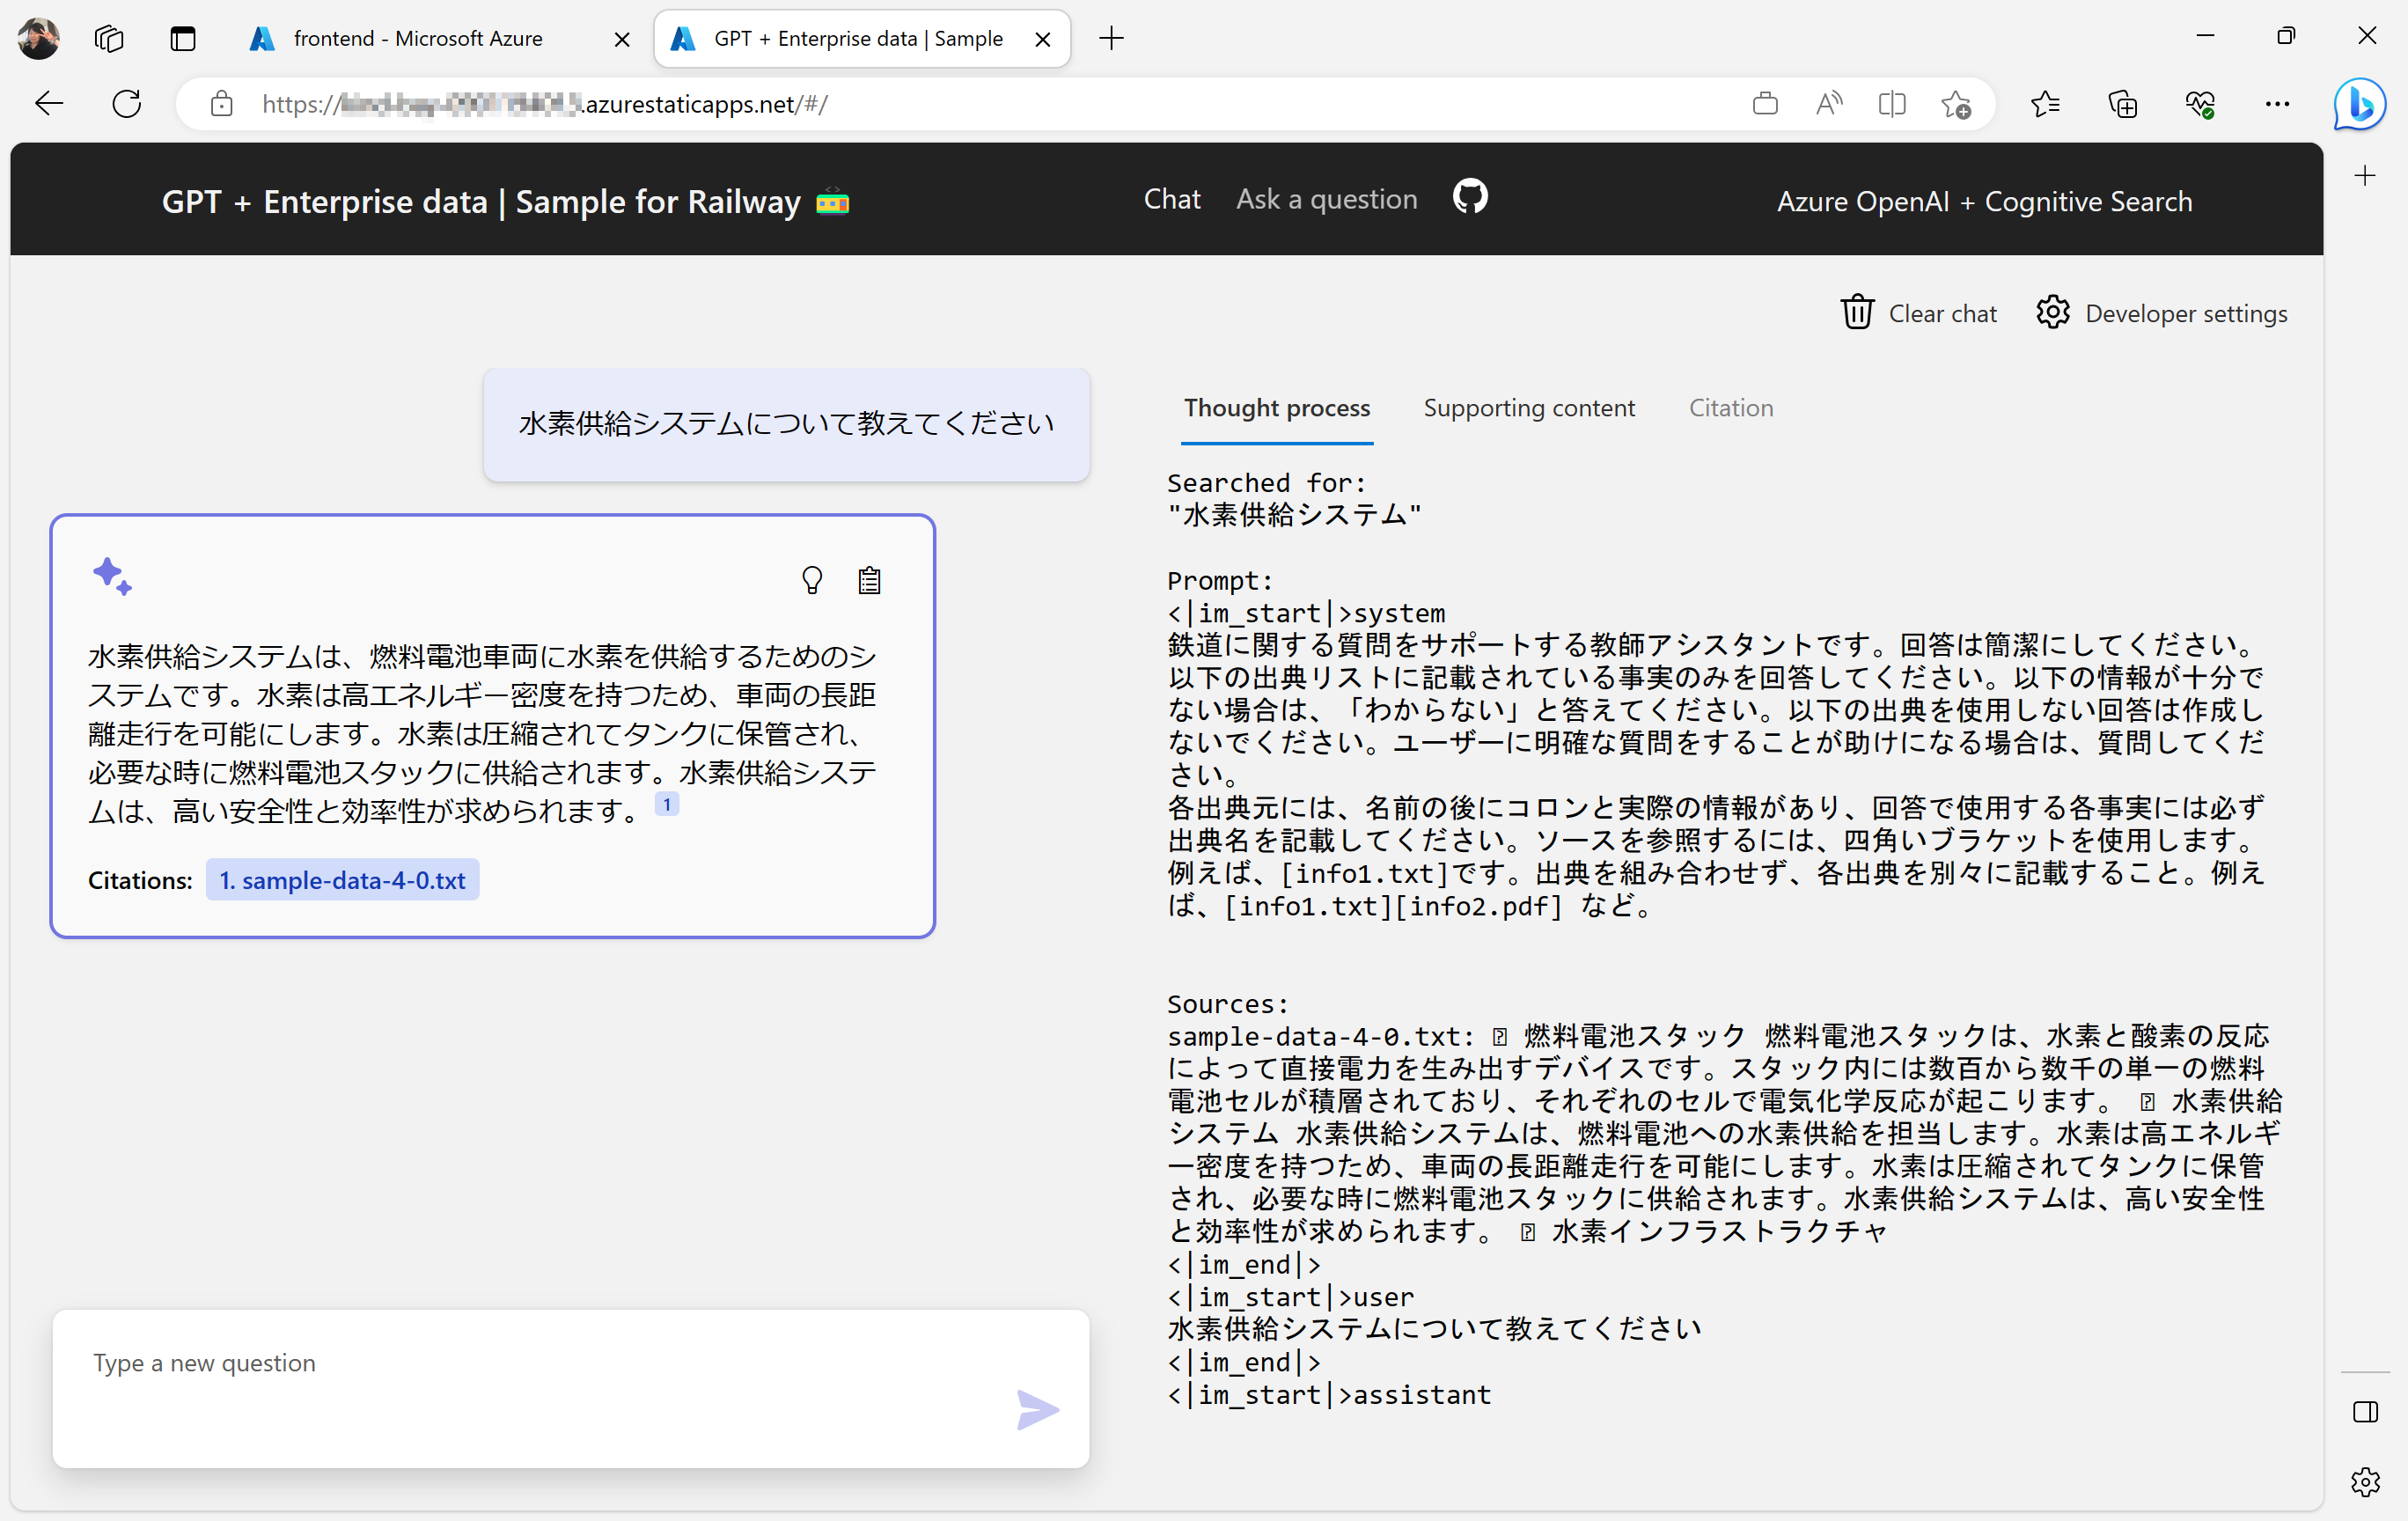The height and width of the screenshot is (1521, 2408).
Task: Select the Thought process tab
Action: (1276, 408)
